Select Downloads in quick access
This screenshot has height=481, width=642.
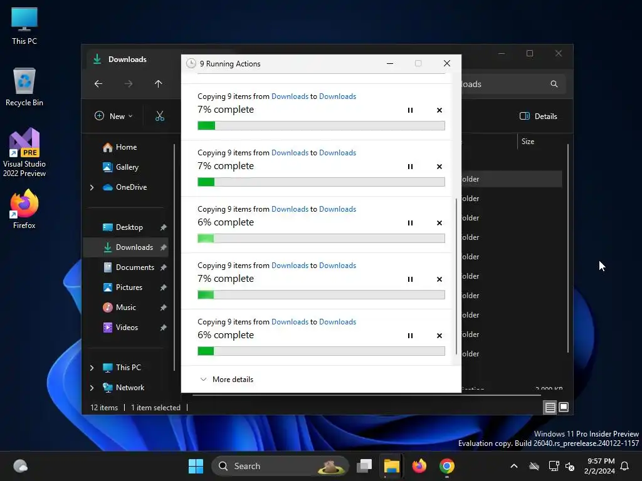point(134,247)
